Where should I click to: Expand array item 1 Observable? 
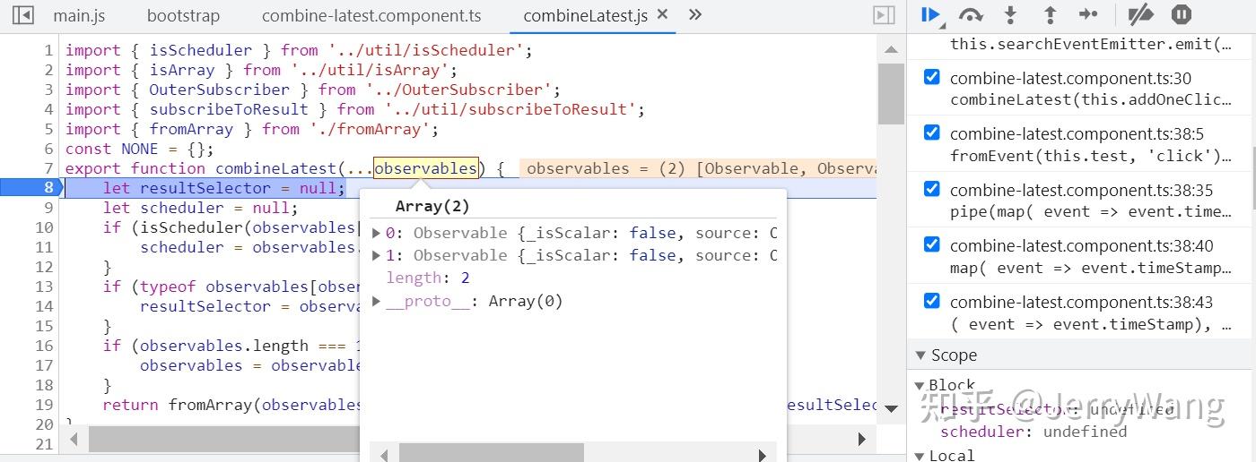coord(377,255)
